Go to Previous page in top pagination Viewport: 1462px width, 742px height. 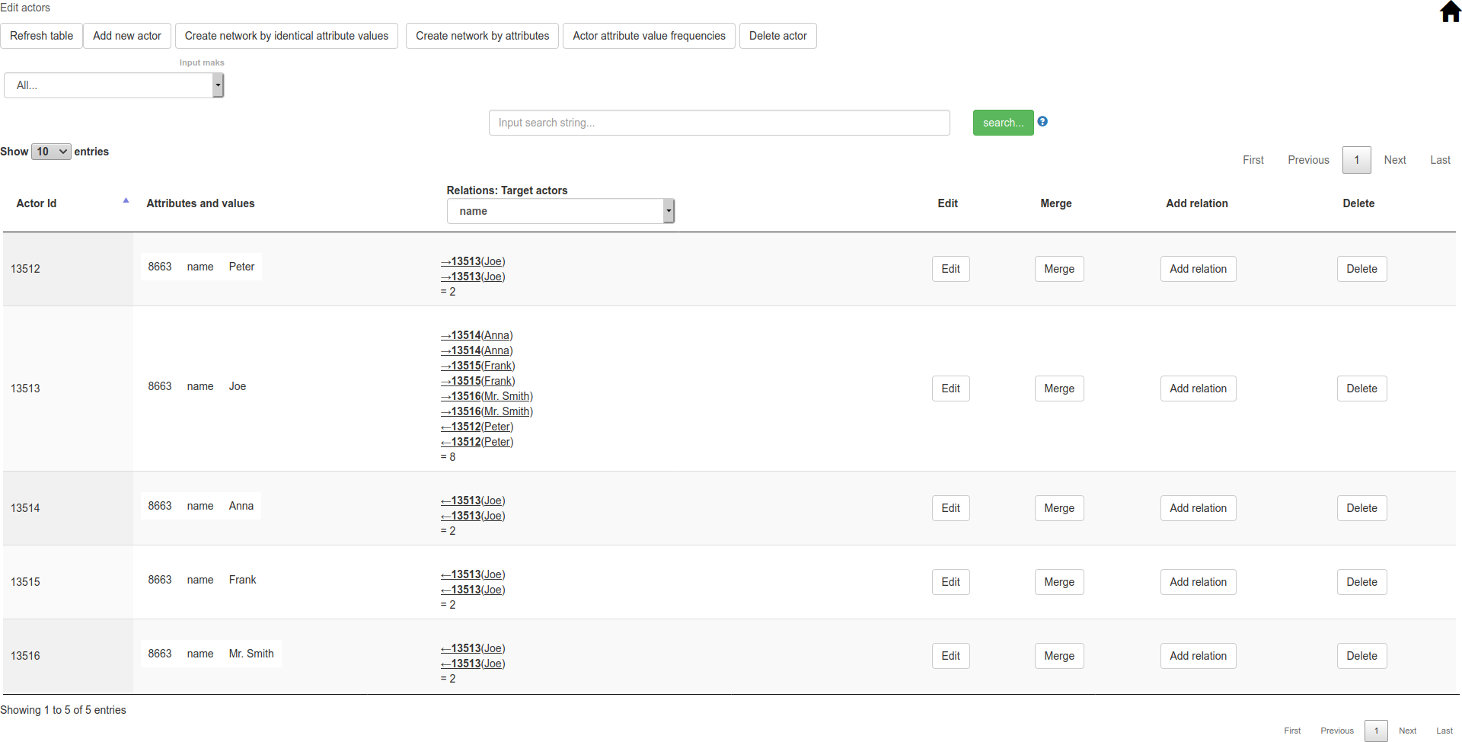point(1308,160)
